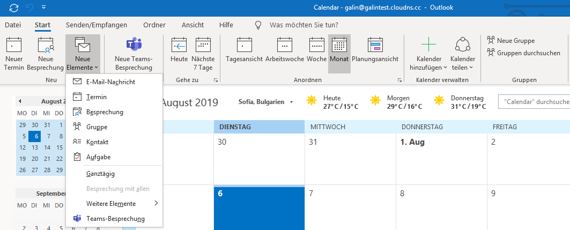570x230 pixels.
Task: Click the "Calendar" durchsuchen search field
Action: [534, 102]
